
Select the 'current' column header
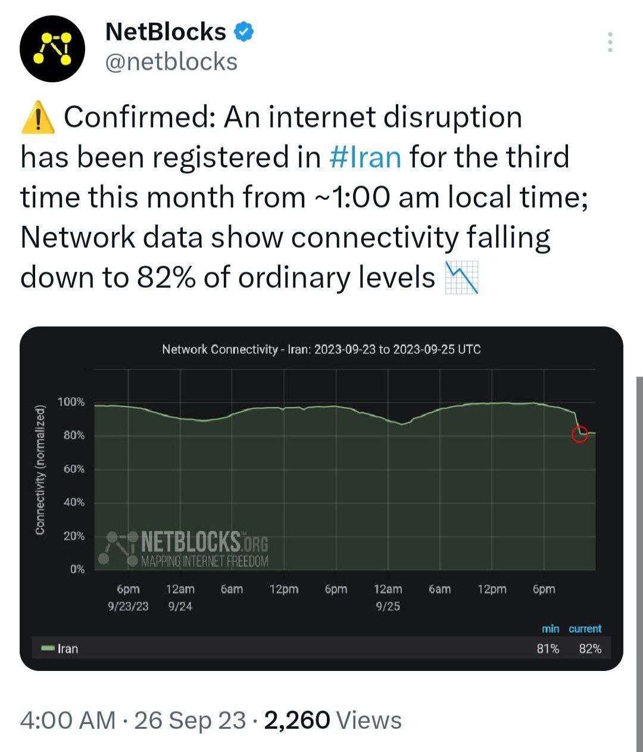click(x=585, y=629)
